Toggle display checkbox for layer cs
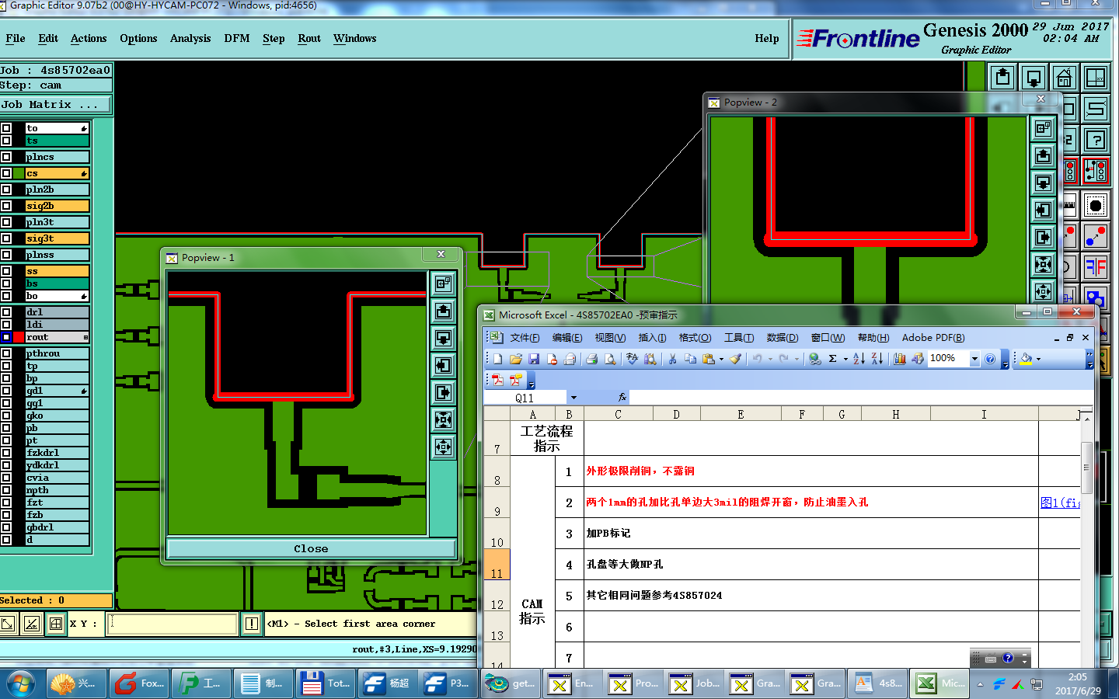1119x699 pixels. click(6, 173)
